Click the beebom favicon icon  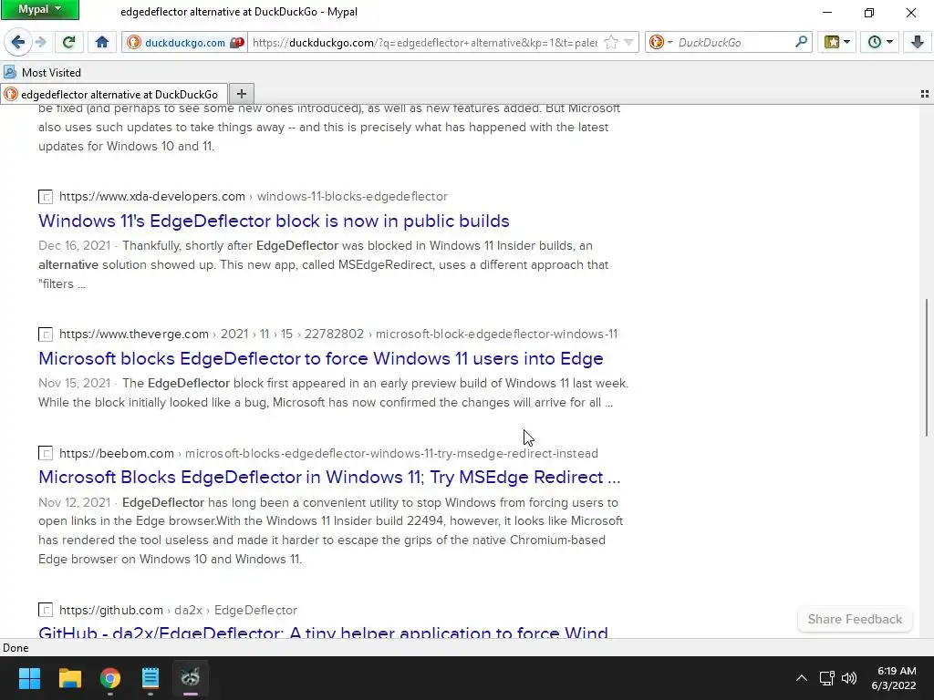46,454
